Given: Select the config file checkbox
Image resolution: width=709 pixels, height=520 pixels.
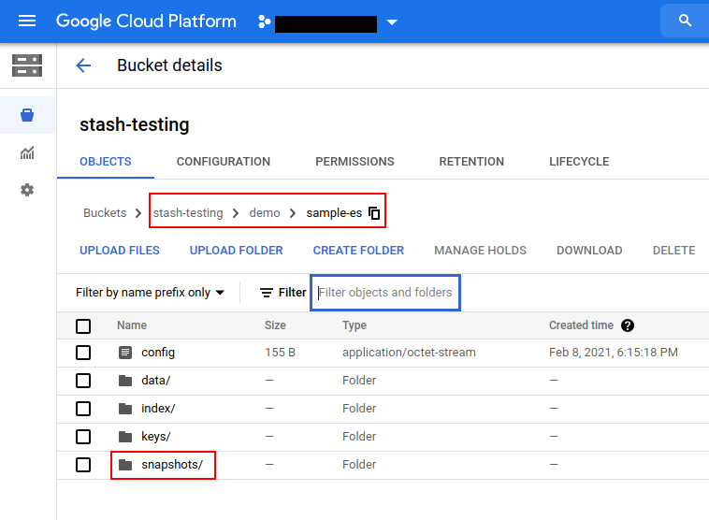Looking at the screenshot, I should [83, 353].
